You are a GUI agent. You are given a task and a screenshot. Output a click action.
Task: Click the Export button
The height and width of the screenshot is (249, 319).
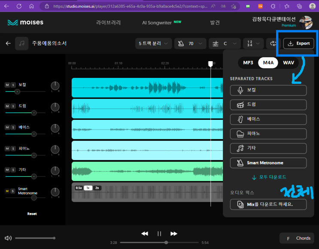[x=299, y=43]
